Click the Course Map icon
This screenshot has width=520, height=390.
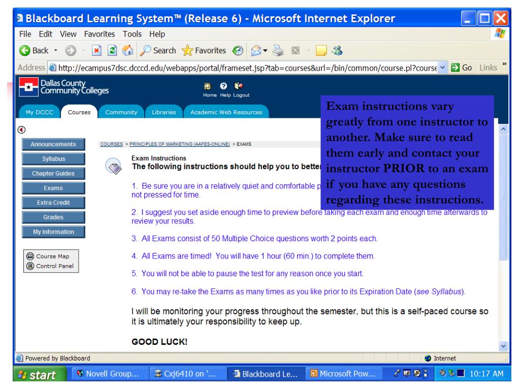30,256
